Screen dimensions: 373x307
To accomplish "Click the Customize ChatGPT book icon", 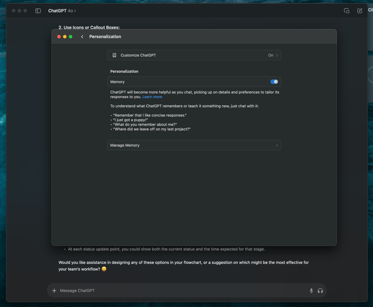I will point(114,55).
